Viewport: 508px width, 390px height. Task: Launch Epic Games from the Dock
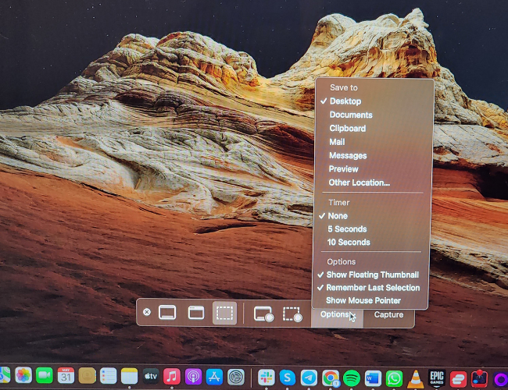click(437, 378)
